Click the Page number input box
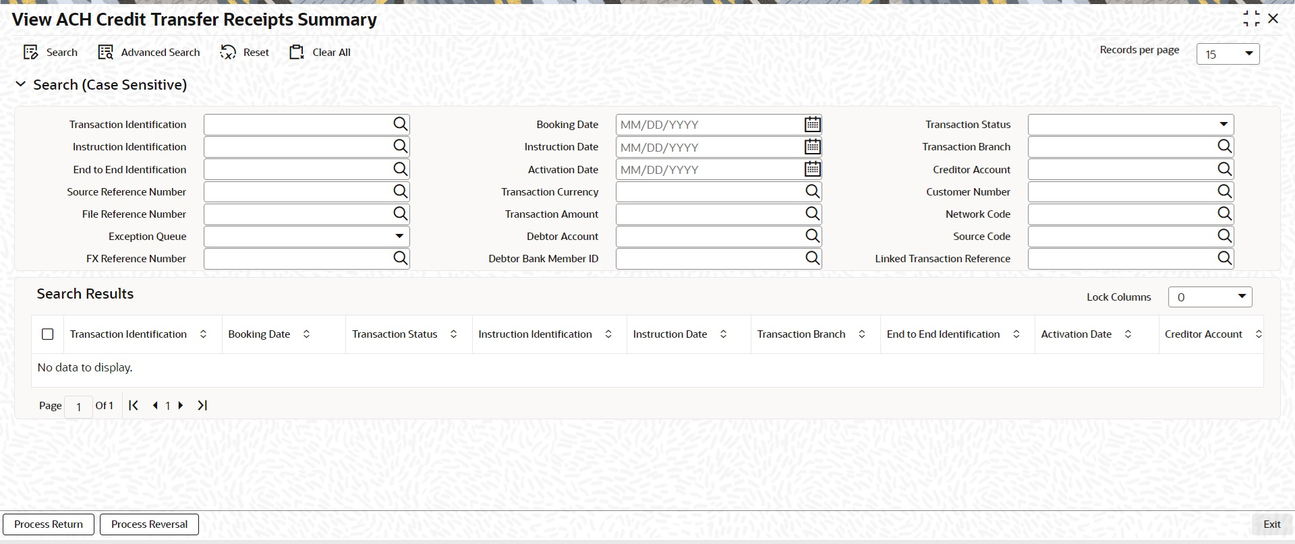This screenshot has width=1295, height=544. pyautogui.click(x=79, y=406)
